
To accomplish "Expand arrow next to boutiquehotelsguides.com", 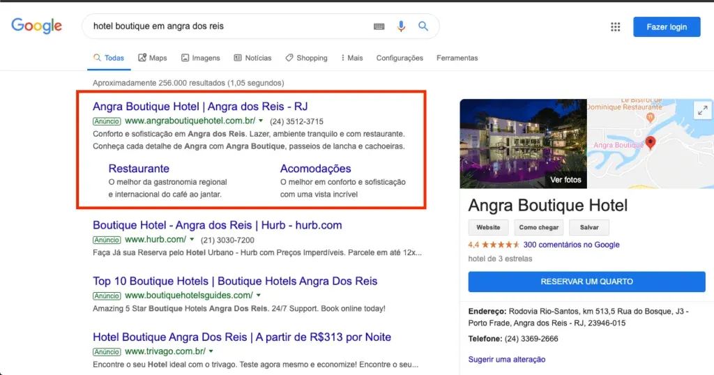I will (259, 296).
